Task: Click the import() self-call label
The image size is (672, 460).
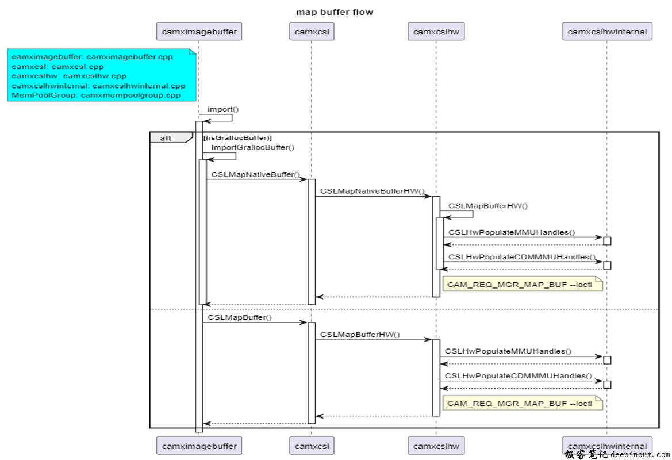Action: 223,109
